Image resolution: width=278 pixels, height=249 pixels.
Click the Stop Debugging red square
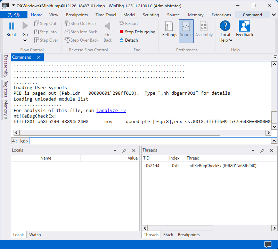tap(122, 32)
